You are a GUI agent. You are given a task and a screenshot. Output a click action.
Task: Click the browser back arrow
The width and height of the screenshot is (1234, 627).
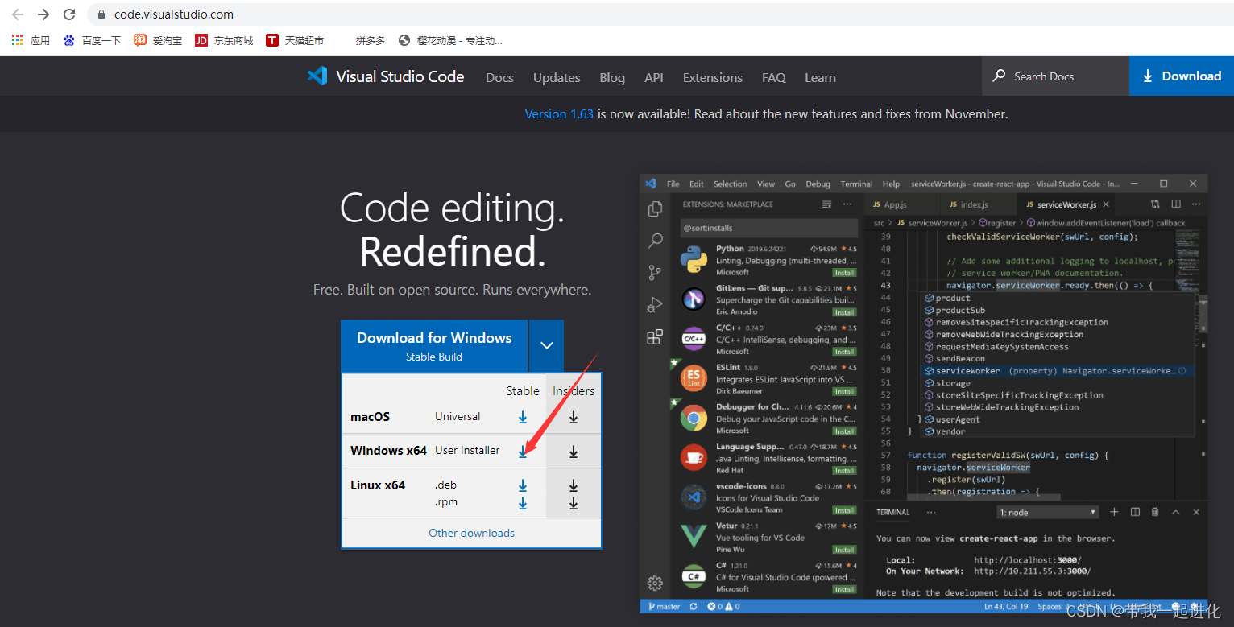[17, 14]
